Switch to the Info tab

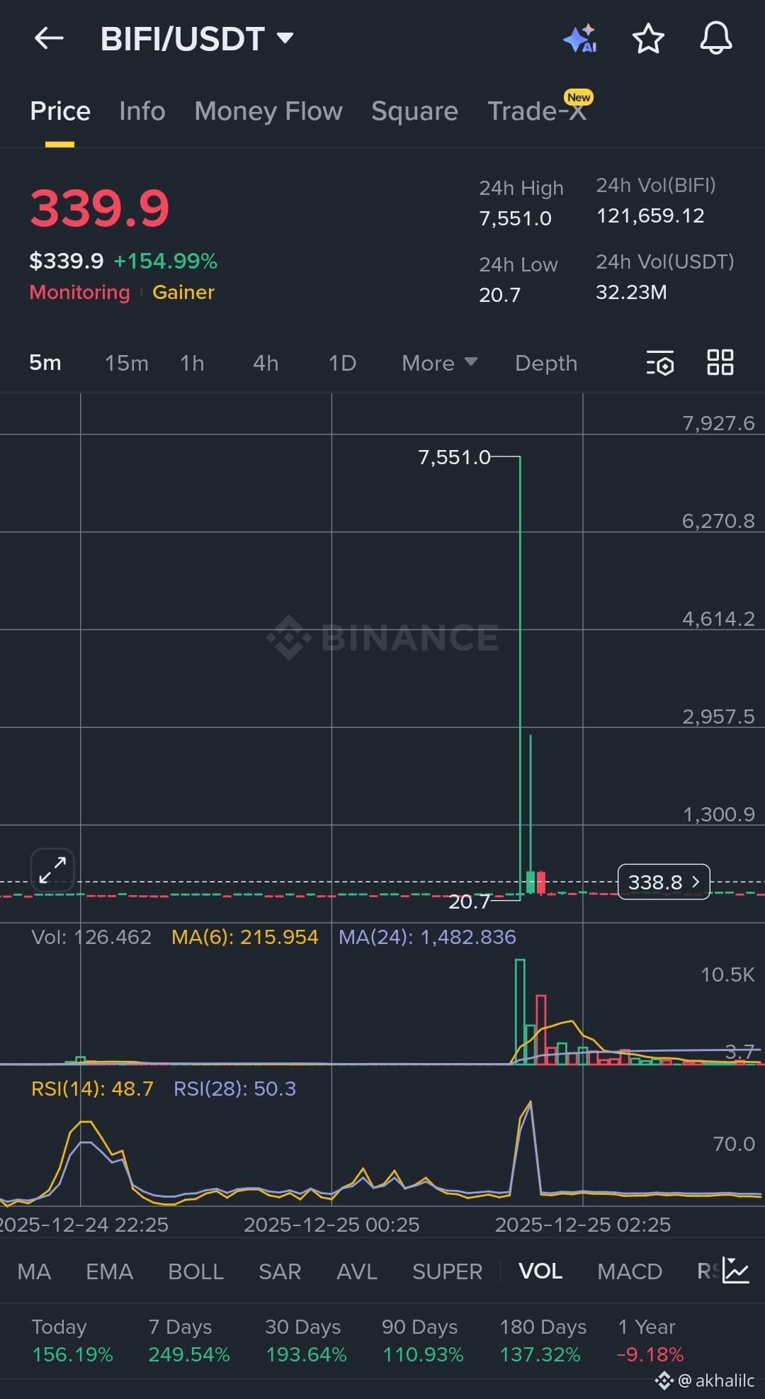tap(142, 111)
